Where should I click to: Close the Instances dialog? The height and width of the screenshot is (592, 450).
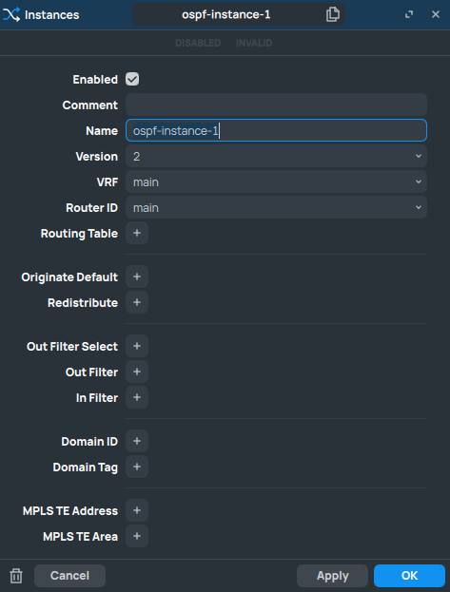tap(436, 14)
